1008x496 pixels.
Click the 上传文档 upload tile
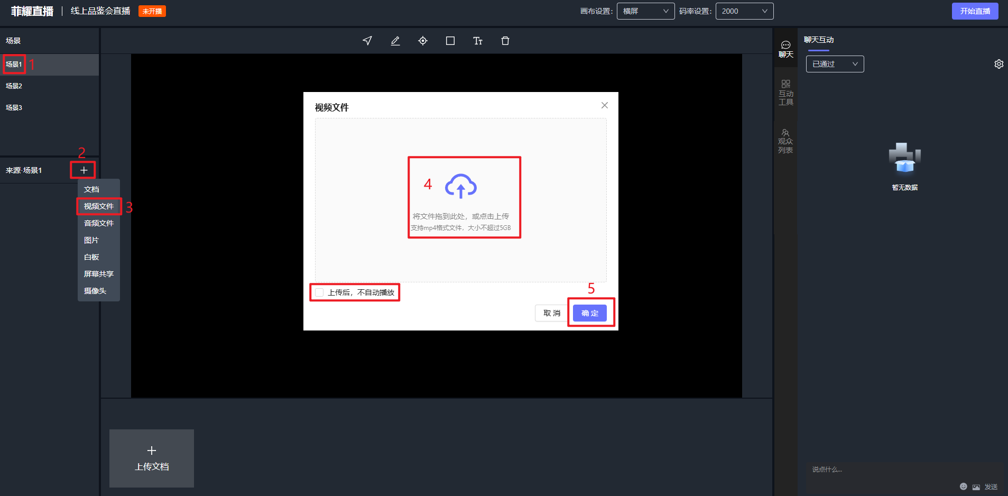(152, 458)
